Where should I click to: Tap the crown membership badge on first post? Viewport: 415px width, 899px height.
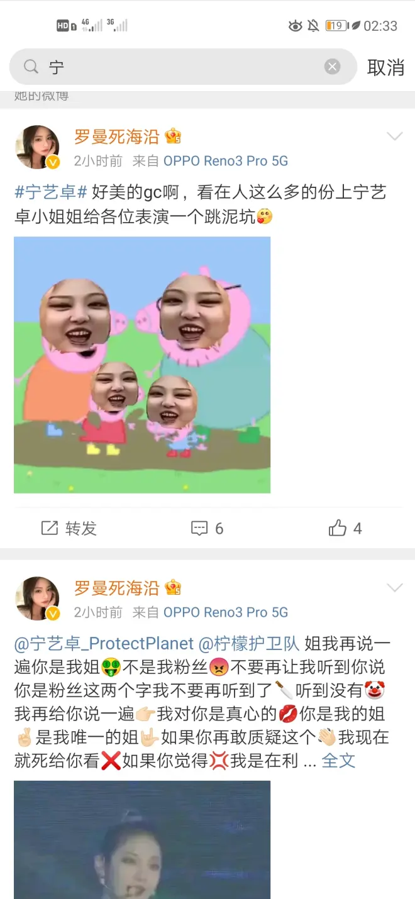click(173, 136)
